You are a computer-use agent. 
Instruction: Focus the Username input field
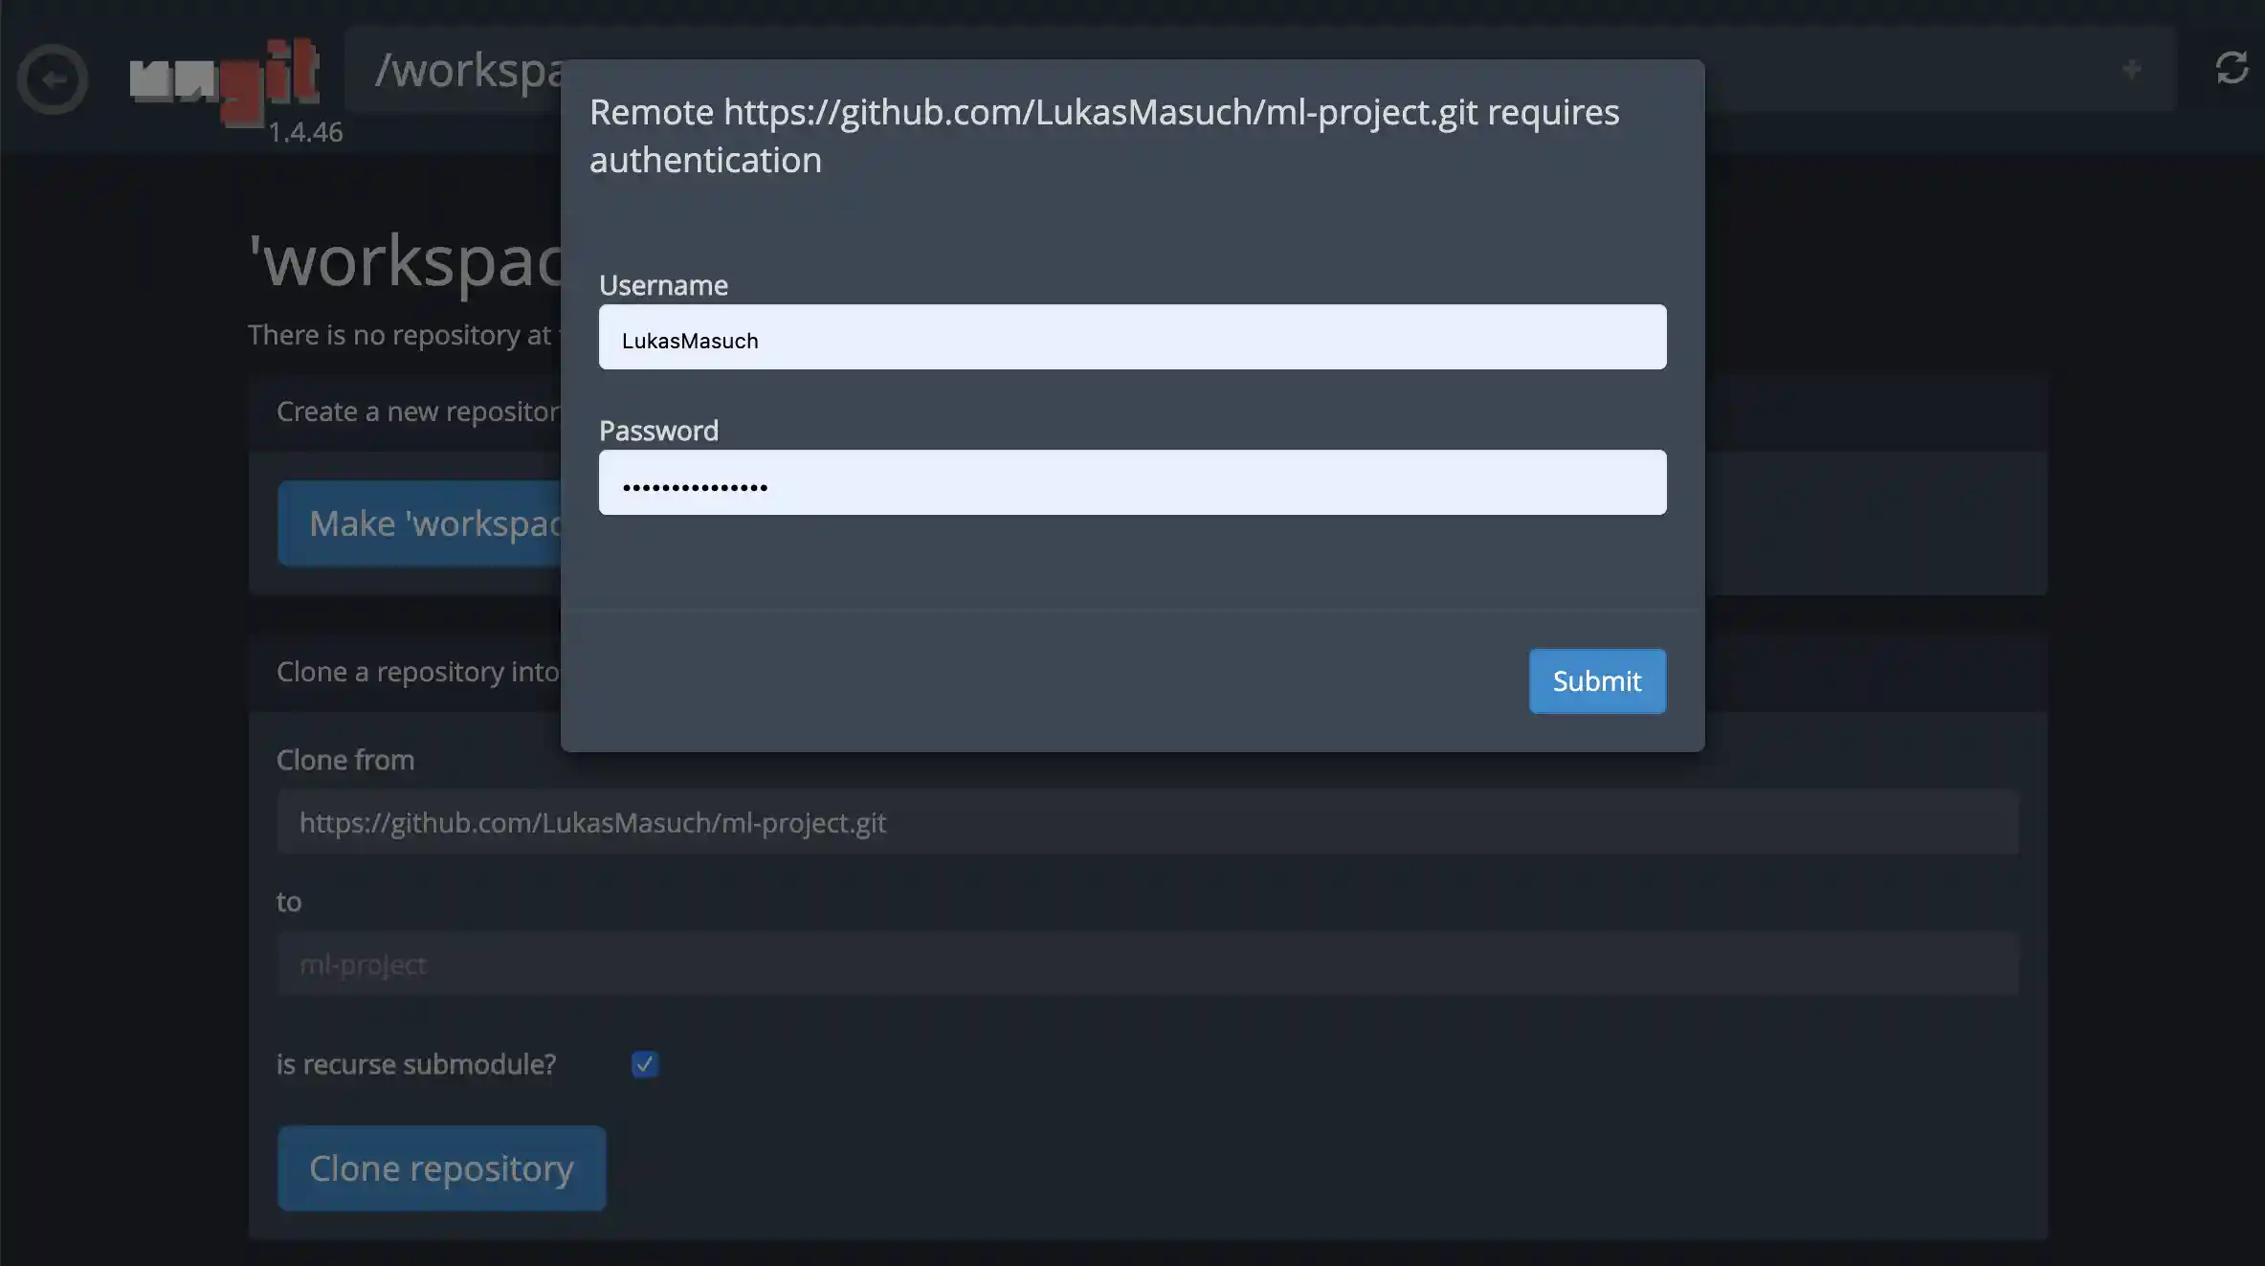[1132, 338]
